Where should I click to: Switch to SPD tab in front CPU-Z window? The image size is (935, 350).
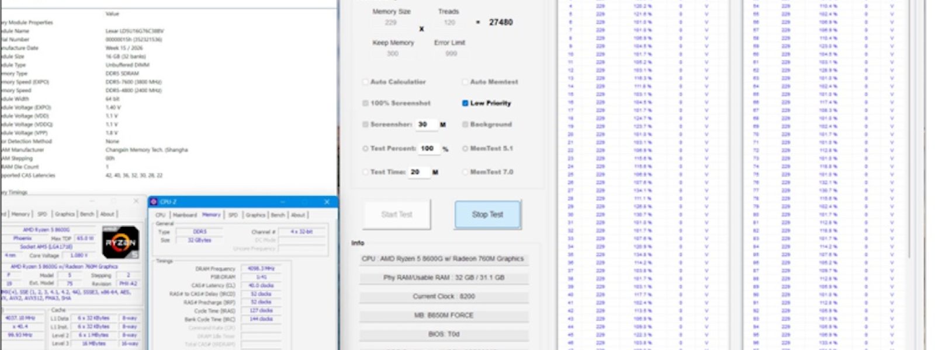[x=233, y=215]
